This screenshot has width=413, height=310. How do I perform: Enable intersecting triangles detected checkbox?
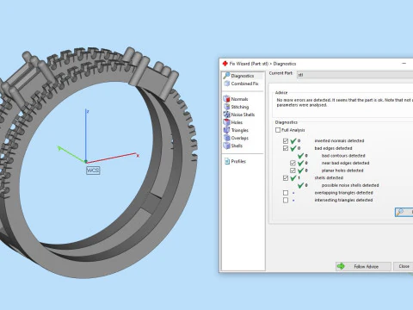(x=286, y=200)
